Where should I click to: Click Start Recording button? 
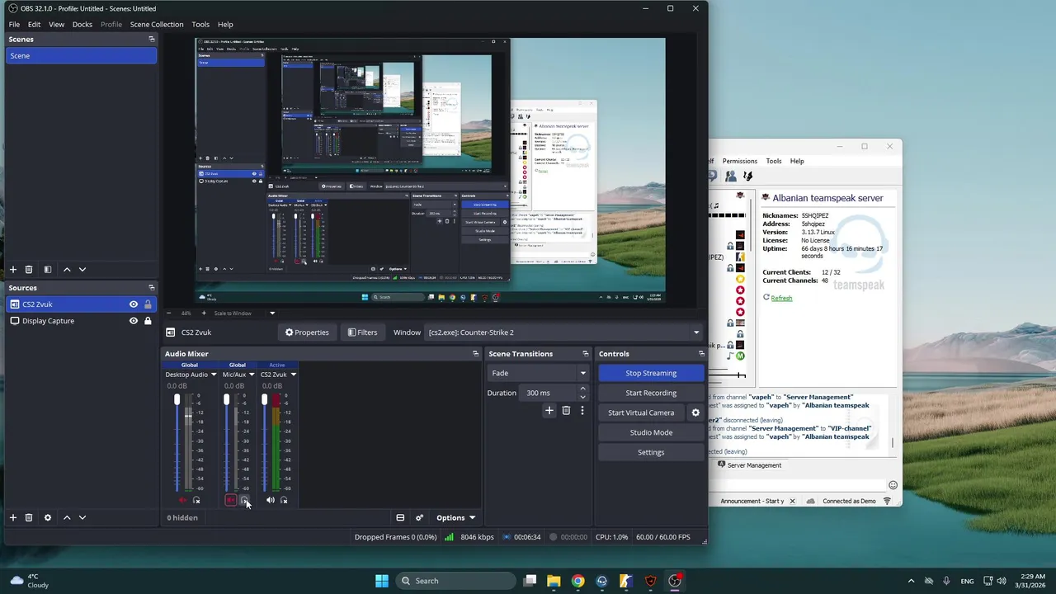coord(651,393)
